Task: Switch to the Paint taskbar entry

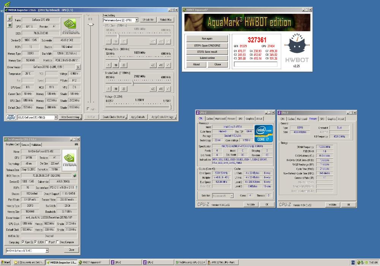Action: 222,262
